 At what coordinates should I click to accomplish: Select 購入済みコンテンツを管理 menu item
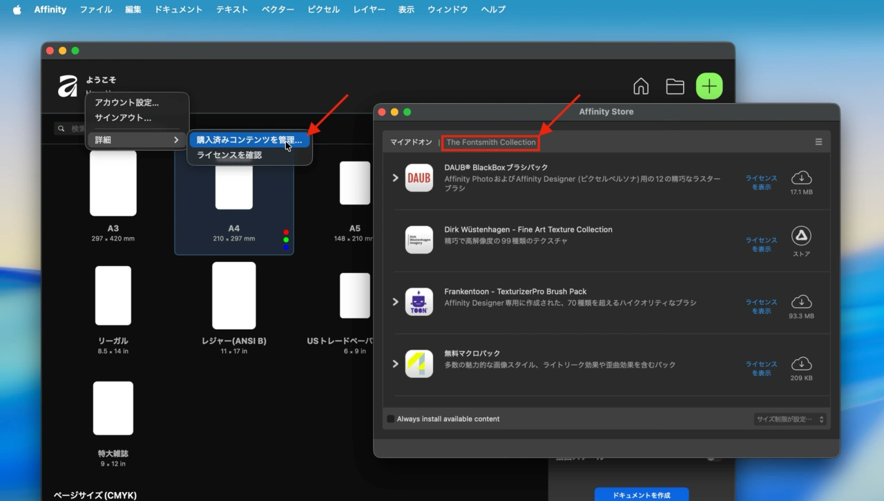249,140
